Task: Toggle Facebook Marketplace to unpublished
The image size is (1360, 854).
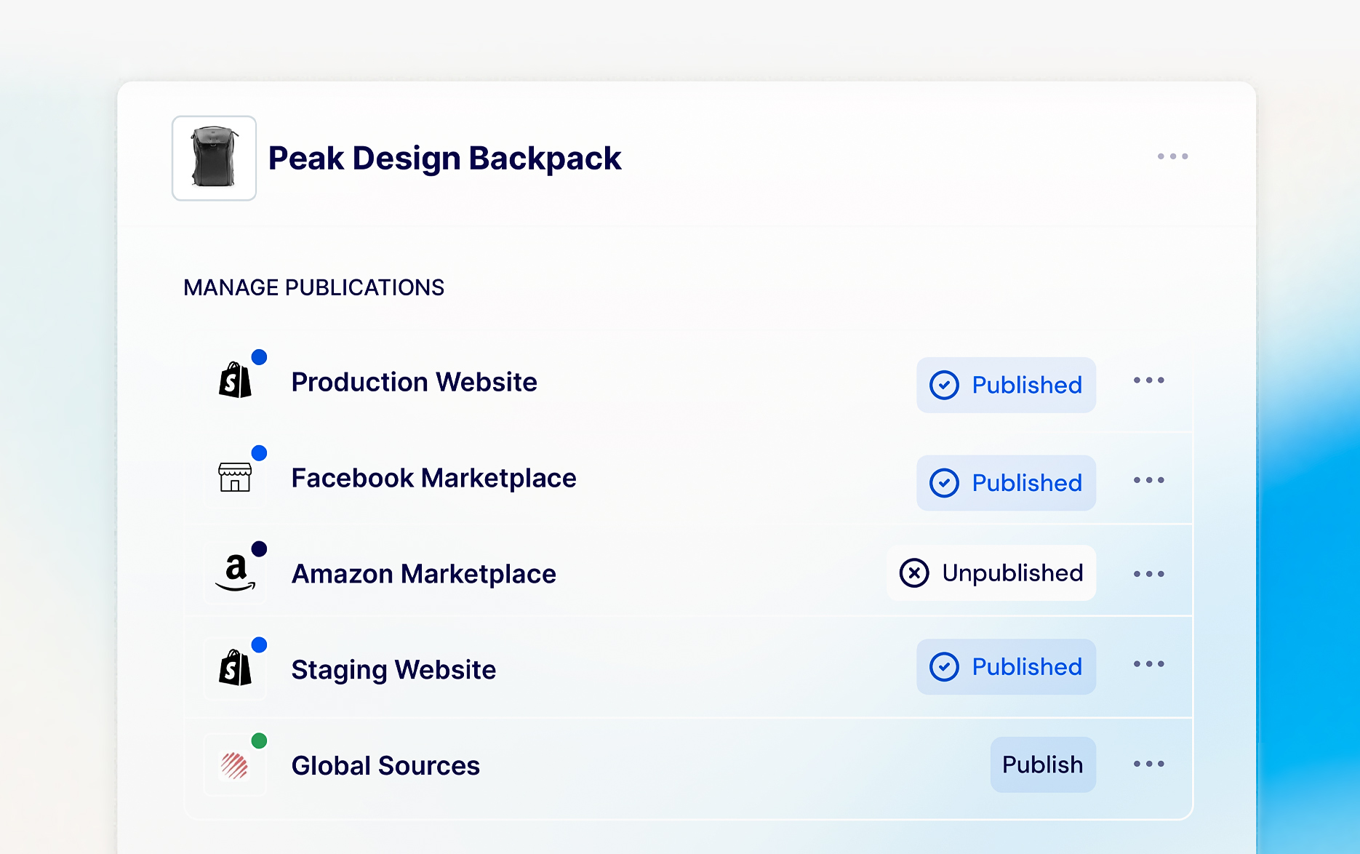Action: click(x=1006, y=482)
